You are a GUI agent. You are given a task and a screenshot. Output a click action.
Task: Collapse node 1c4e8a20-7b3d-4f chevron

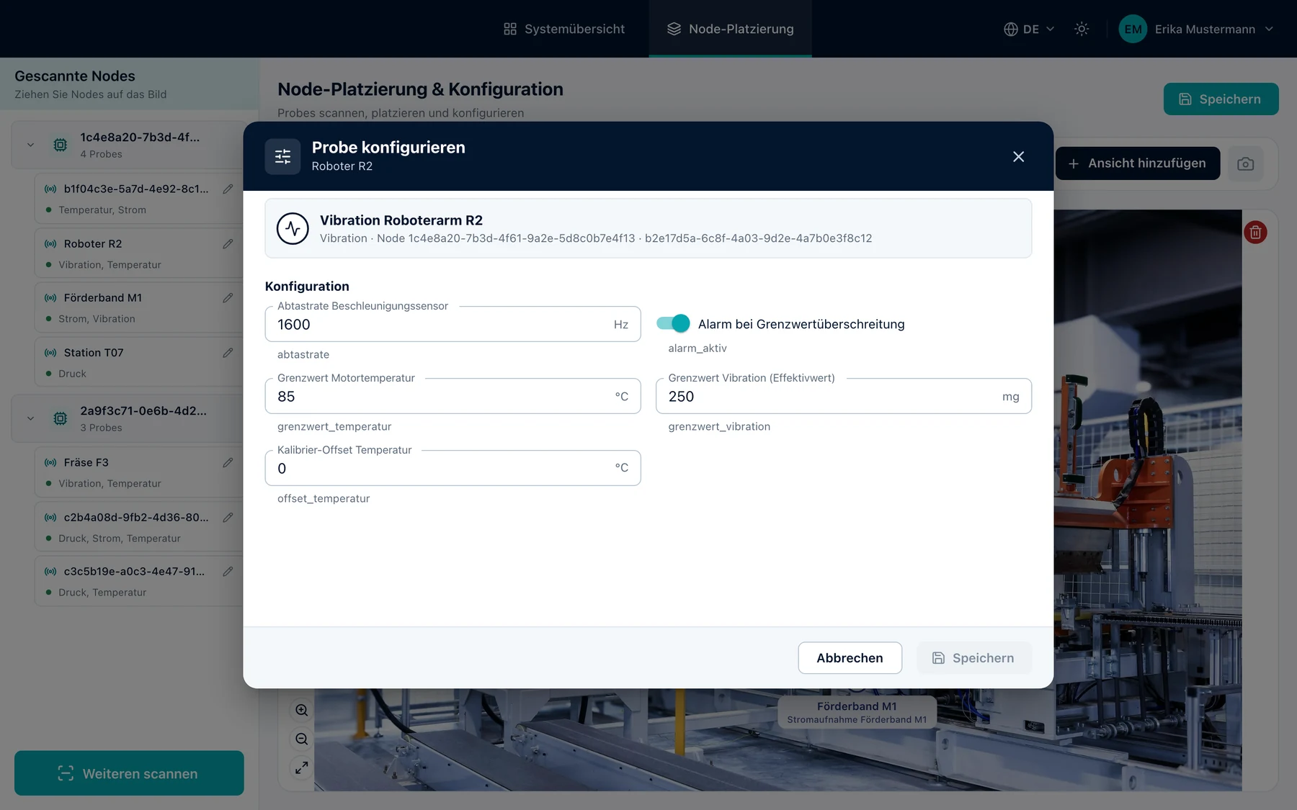pos(30,145)
